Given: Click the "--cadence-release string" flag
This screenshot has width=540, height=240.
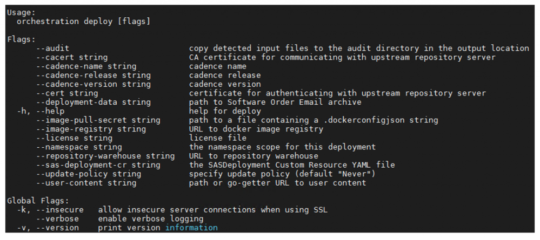Looking at the screenshot, I should 93,76.
